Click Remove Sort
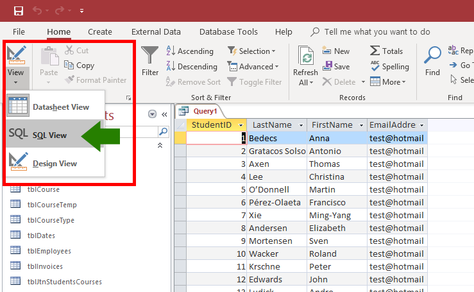Viewport: 474px width, 292px height. 193,82
